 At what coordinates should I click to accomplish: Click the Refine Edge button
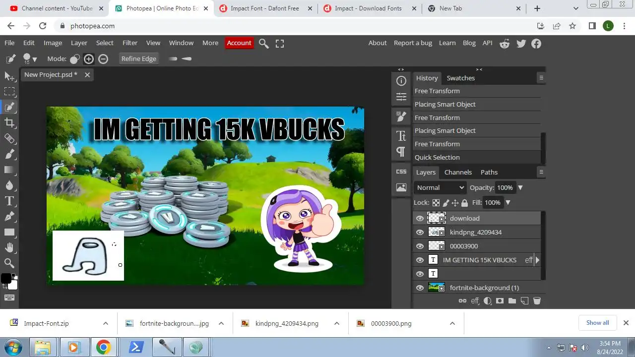pos(139,59)
